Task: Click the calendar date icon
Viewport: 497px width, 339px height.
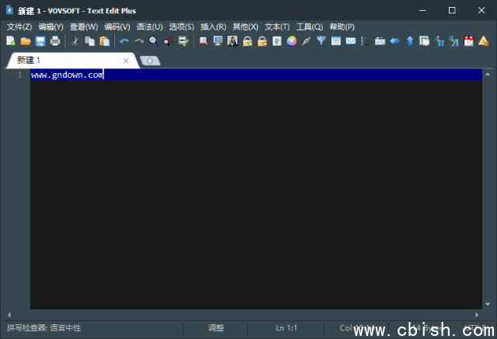Action: point(468,41)
